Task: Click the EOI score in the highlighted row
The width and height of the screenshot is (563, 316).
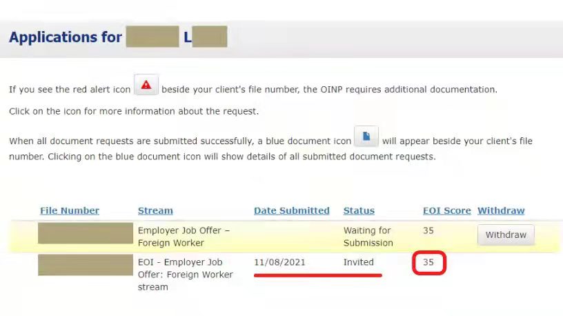Action: (428, 230)
